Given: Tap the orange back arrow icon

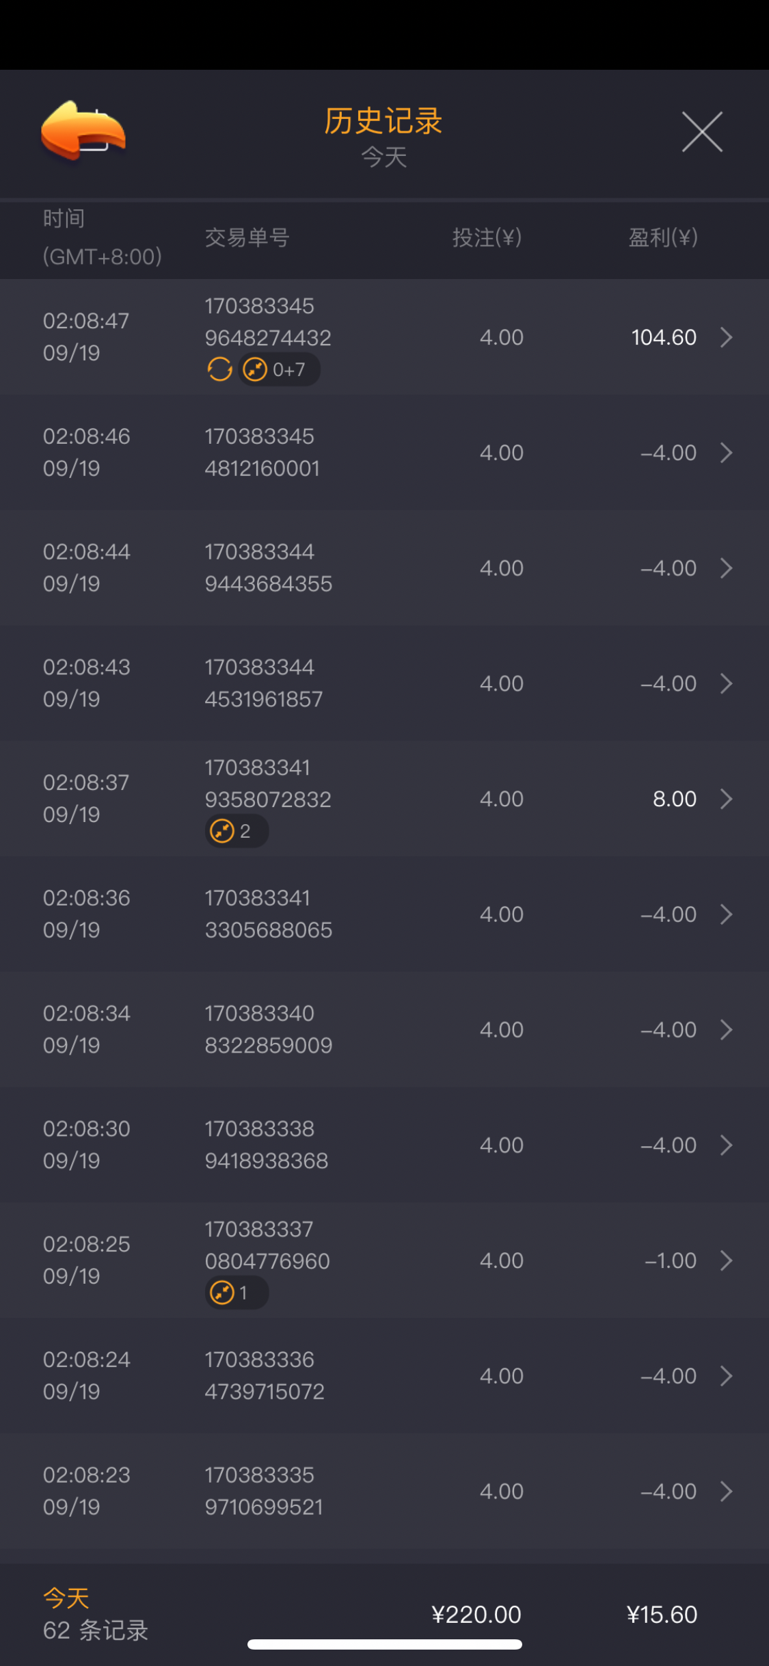Looking at the screenshot, I should (x=83, y=131).
